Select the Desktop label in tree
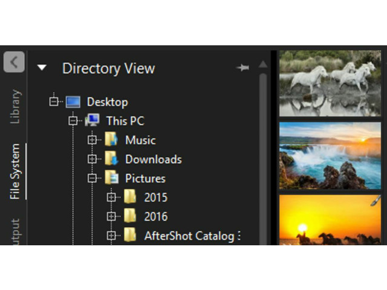The image size is (387, 290). pos(108,102)
